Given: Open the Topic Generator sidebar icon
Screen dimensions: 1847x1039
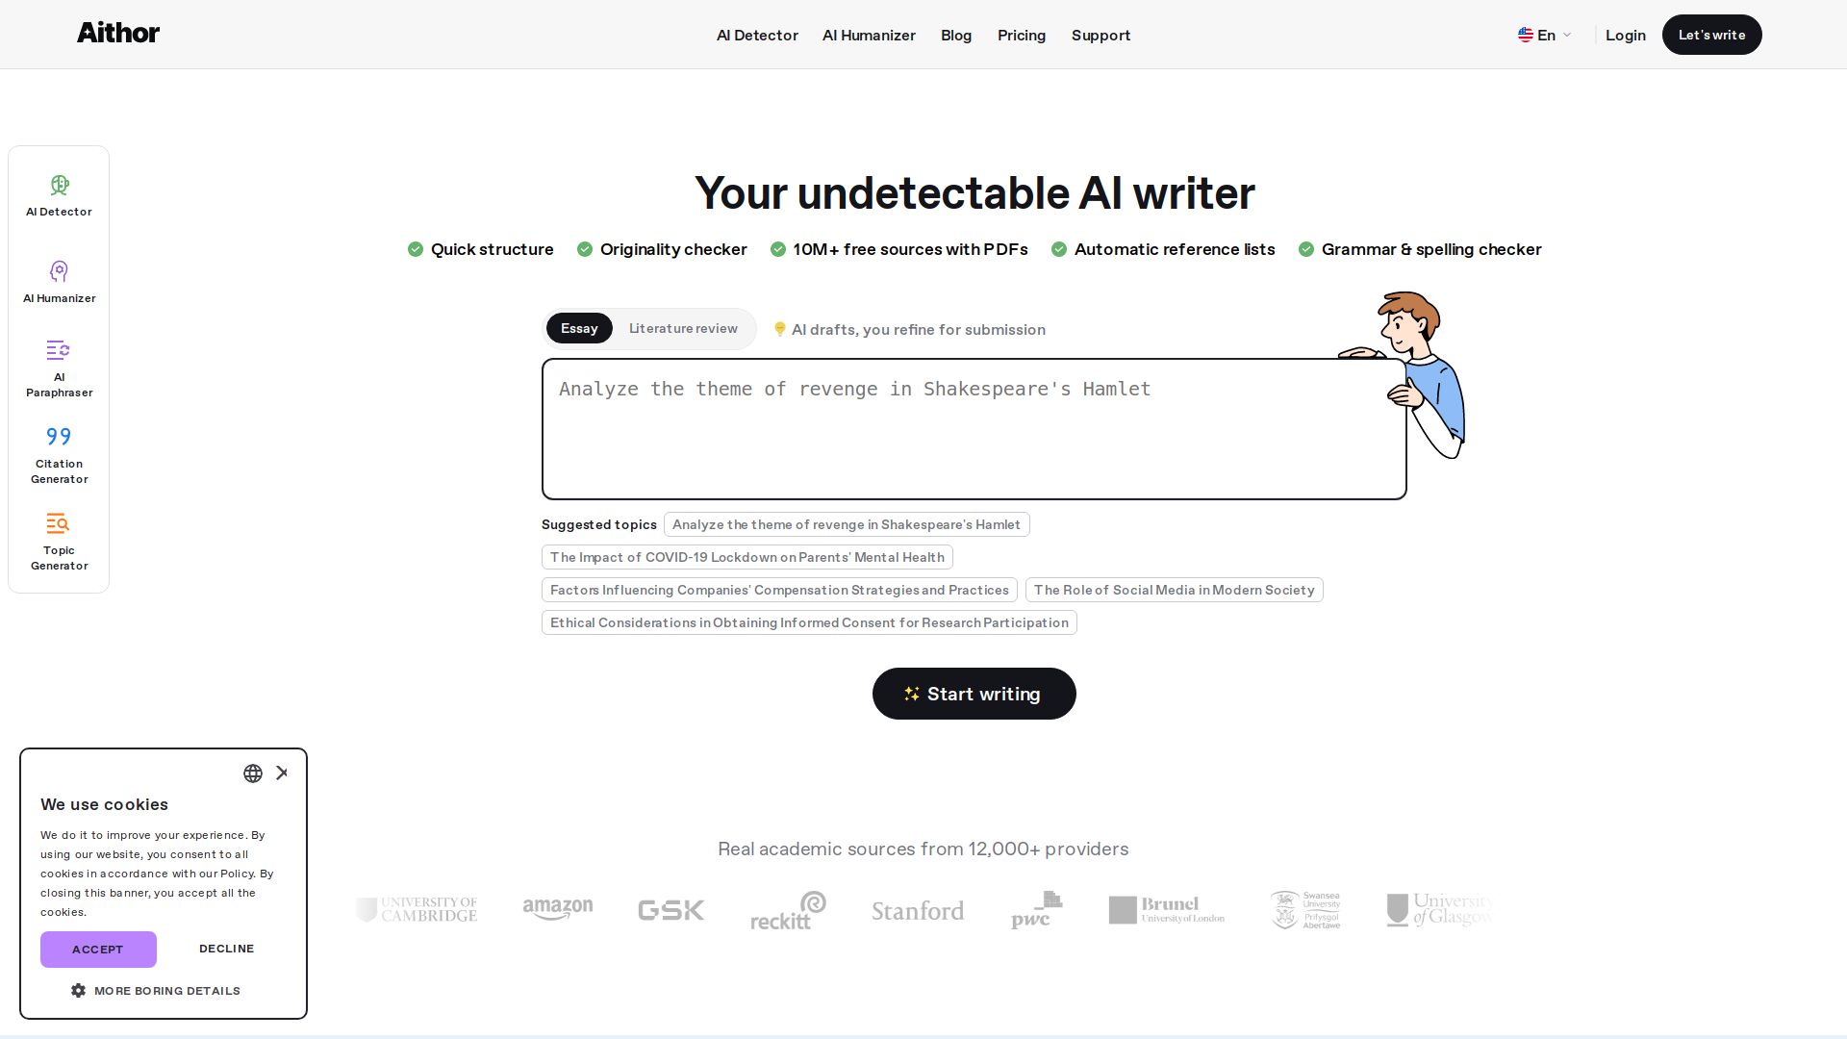Looking at the screenshot, I should (x=59, y=524).
